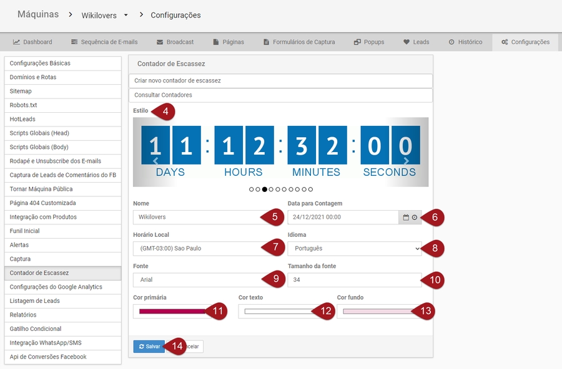Click the Sequência de E-mails list icon

74,42
